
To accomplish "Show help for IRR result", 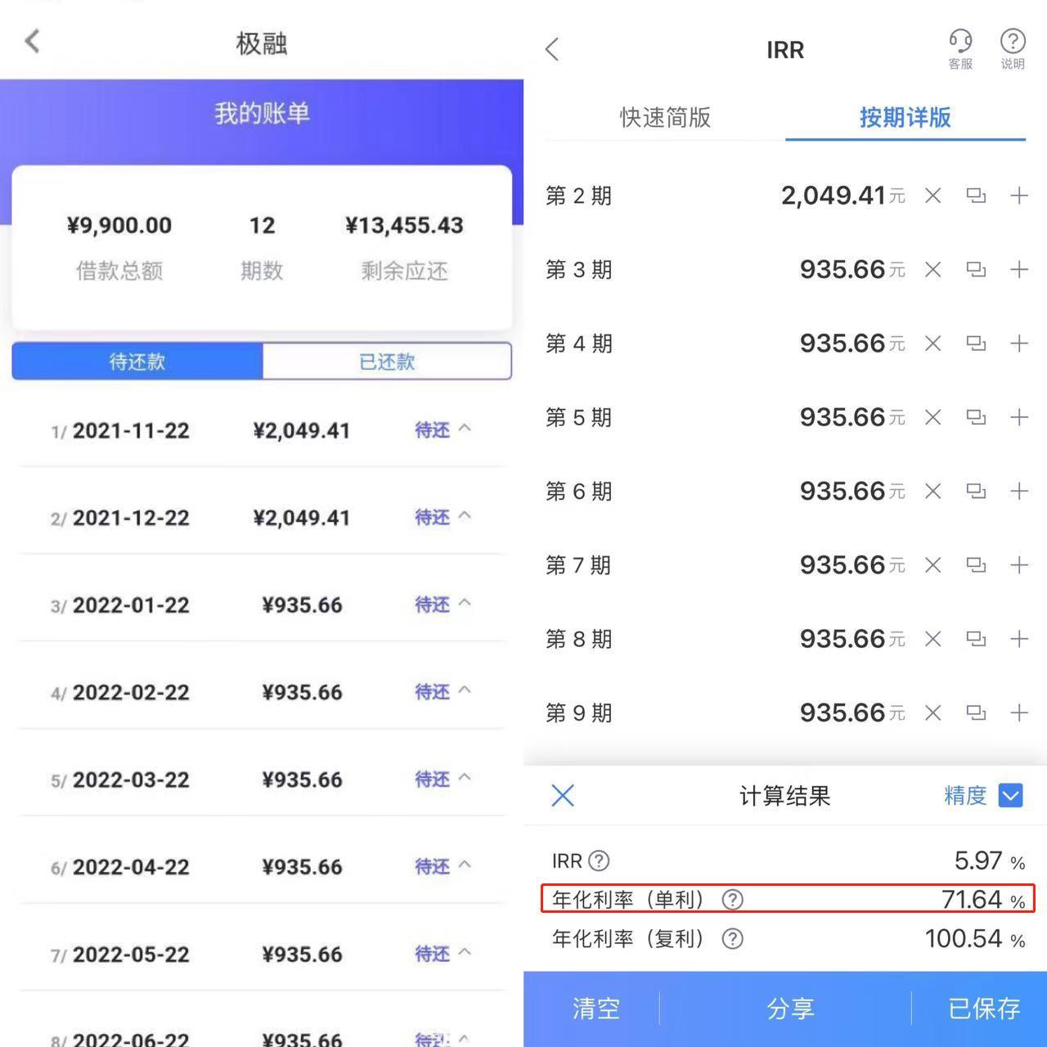I will pyautogui.click(x=600, y=861).
